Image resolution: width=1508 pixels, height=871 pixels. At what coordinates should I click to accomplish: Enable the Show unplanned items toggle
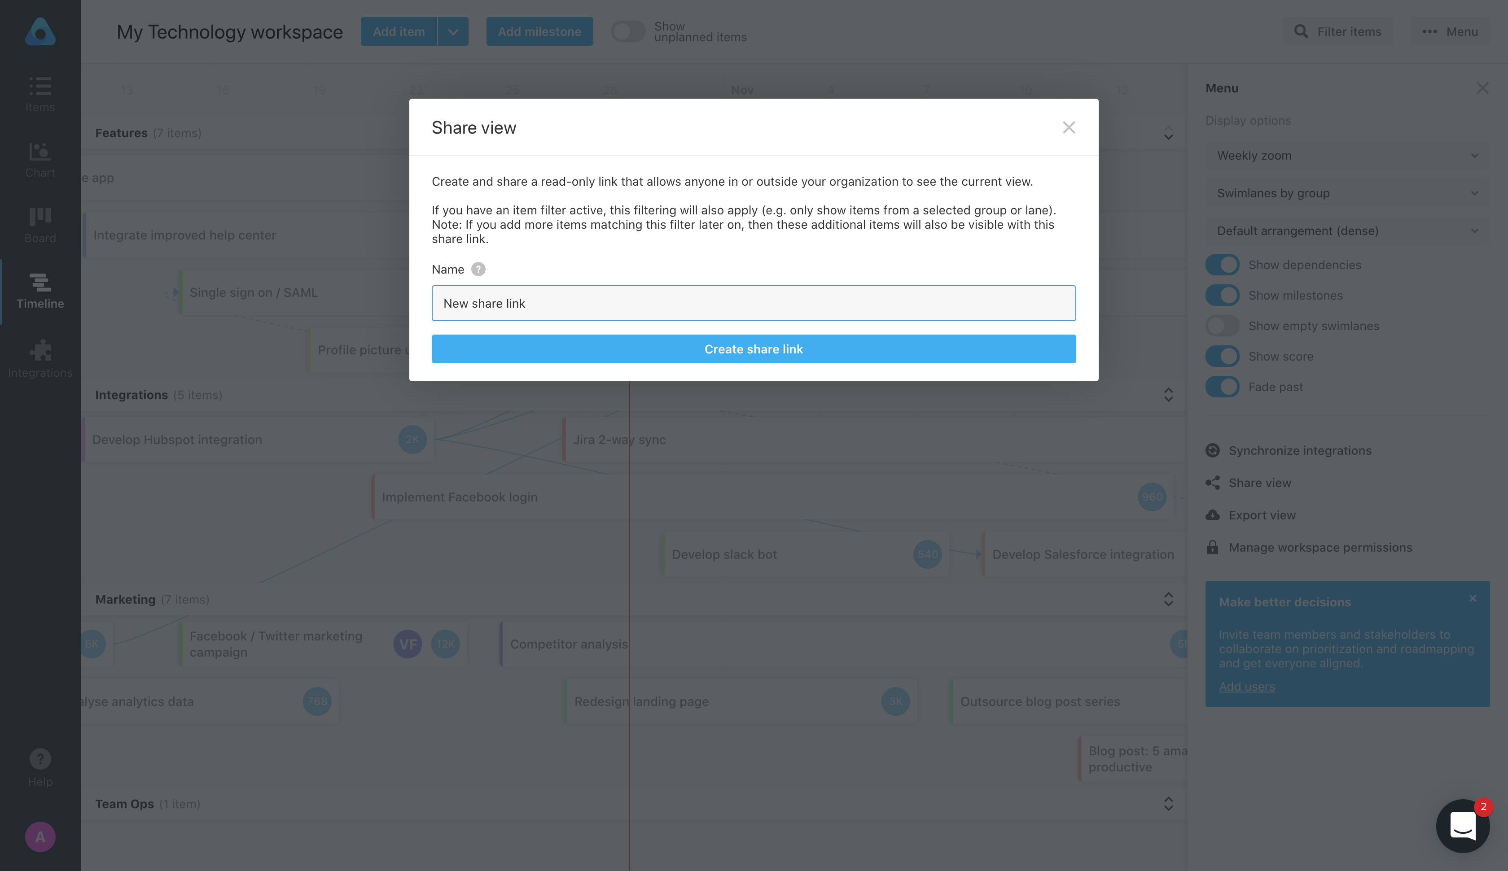(628, 31)
